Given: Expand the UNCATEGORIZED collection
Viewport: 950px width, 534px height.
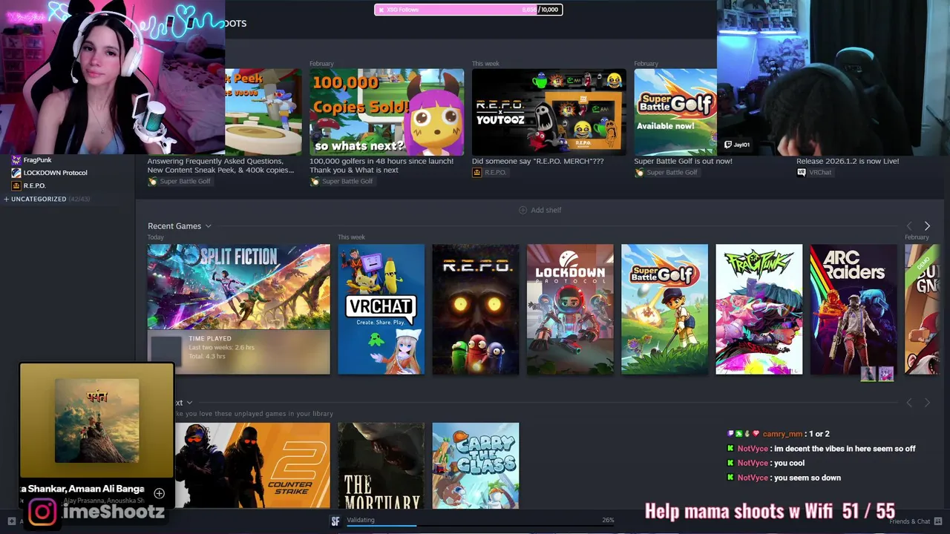Looking at the screenshot, I should point(46,199).
